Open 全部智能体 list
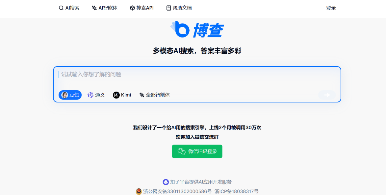The image size is (386, 196). click(155, 95)
